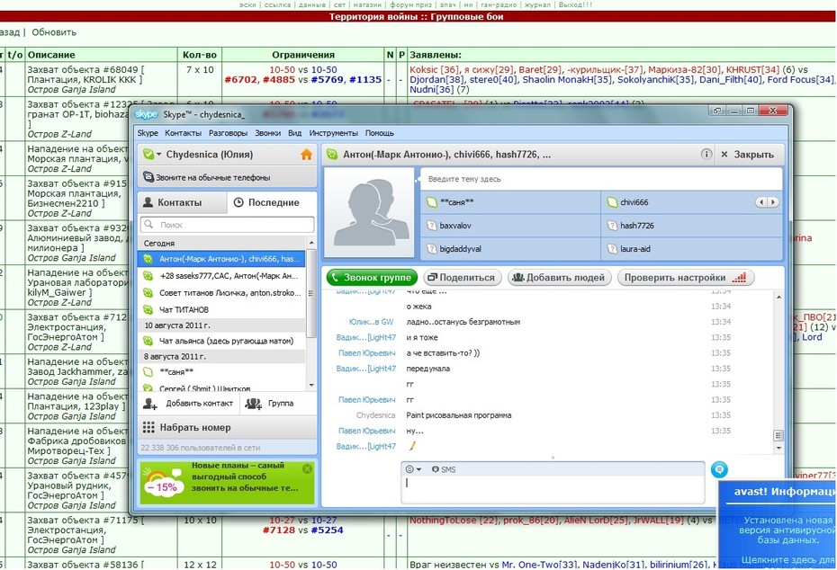Screen dimensions: 837x570
Task: Click the Добавить людей button
Action: coord(559,277)
